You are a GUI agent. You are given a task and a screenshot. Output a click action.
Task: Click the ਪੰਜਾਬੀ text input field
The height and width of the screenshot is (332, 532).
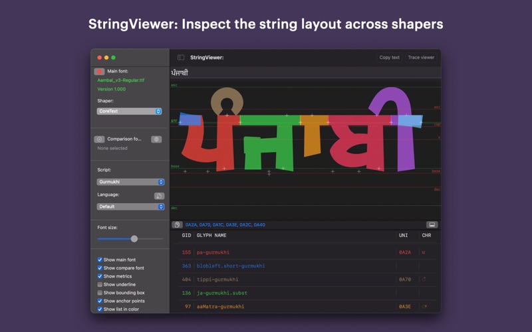[305, 72]
